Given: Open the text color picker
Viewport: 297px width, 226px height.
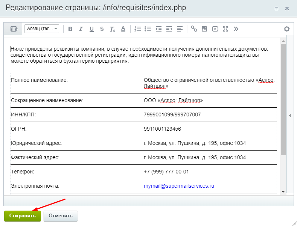Looking at the screenshot, I should [x=123, y=29].
